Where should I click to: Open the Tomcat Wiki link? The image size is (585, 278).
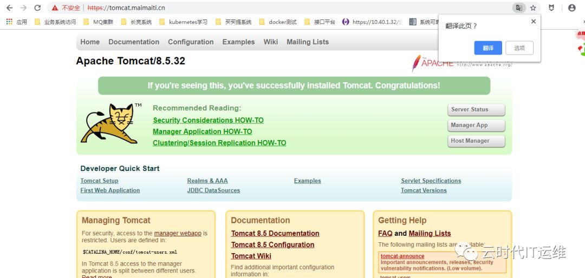tap(251, 256)
